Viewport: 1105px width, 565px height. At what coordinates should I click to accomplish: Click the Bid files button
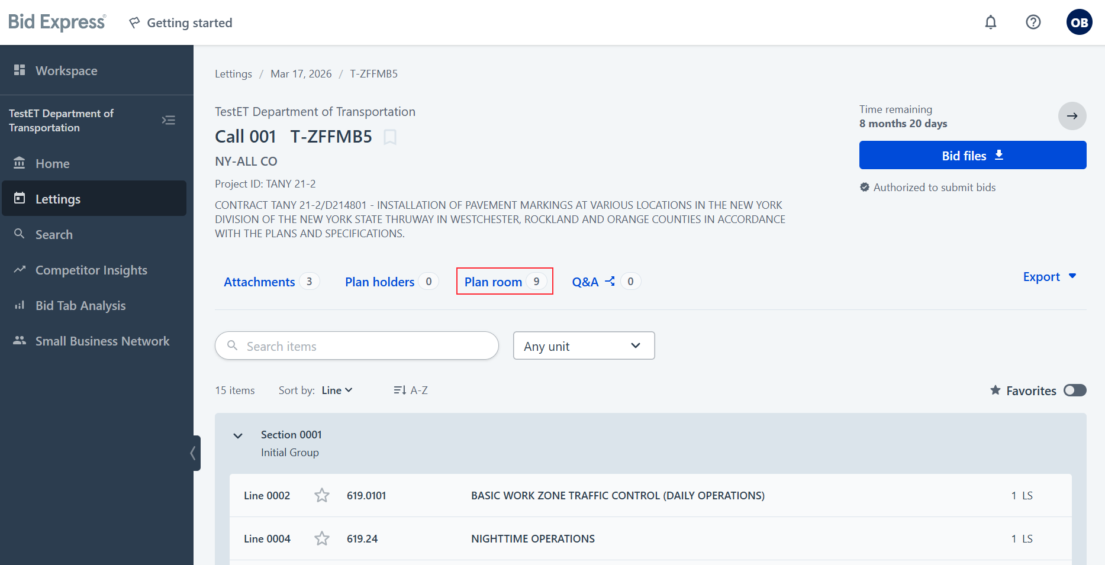[972, 155]
